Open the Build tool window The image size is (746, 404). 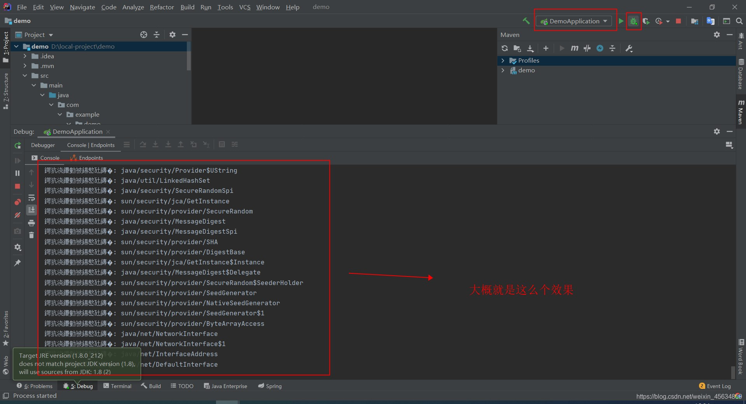coord(151,386)
